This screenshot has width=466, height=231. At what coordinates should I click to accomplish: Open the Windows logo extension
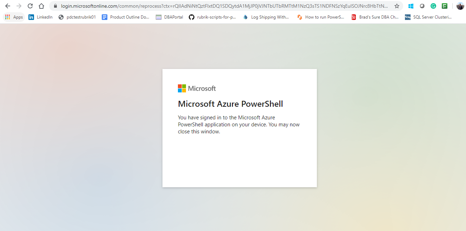click(x=411, y=6)
